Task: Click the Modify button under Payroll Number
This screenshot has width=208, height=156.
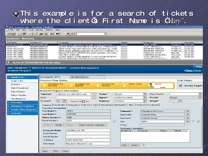Action: (59, 125)
